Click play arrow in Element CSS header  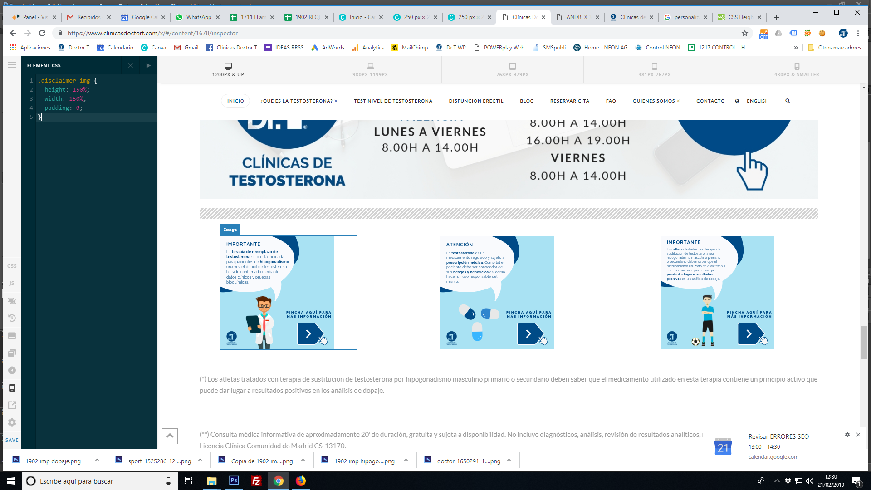coord(148,65)
